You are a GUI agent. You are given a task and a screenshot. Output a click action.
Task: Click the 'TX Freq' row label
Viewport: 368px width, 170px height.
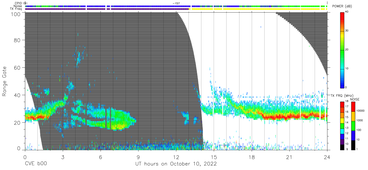tap(16, 9)
